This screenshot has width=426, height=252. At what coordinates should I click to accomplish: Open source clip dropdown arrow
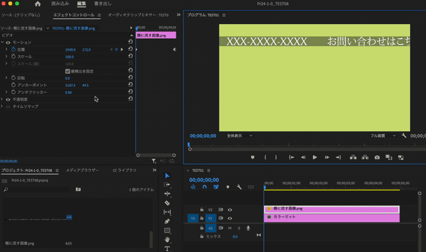(x=48, y=28)
